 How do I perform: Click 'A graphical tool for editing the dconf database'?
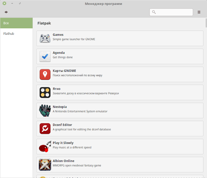[x=82, y=129]
